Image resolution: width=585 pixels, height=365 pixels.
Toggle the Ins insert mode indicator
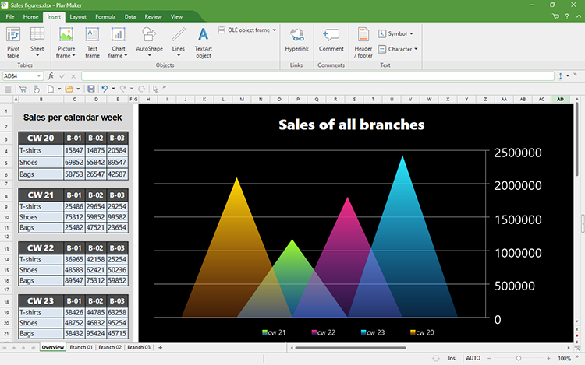(x=452, y=358)
